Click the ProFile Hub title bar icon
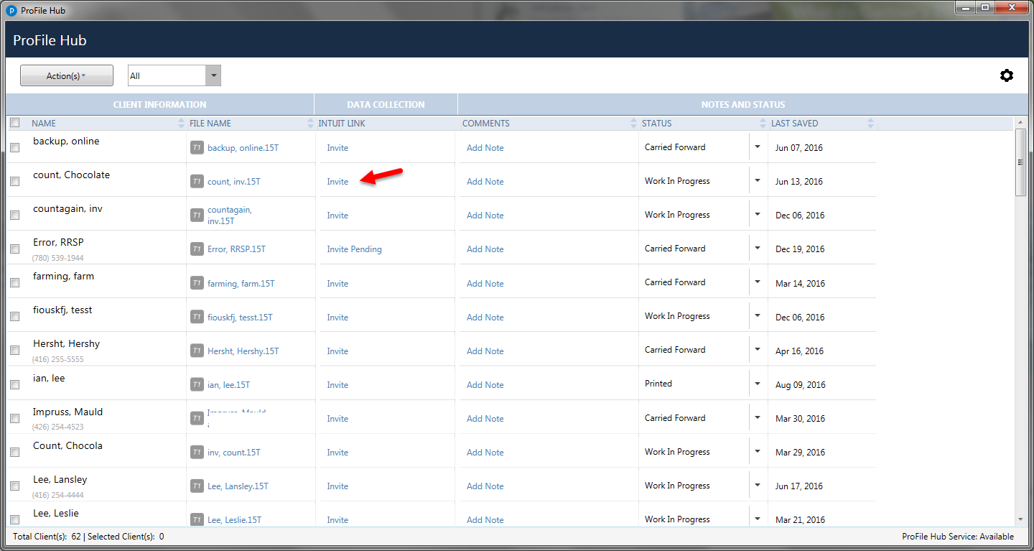 click(x=11, y=11)
